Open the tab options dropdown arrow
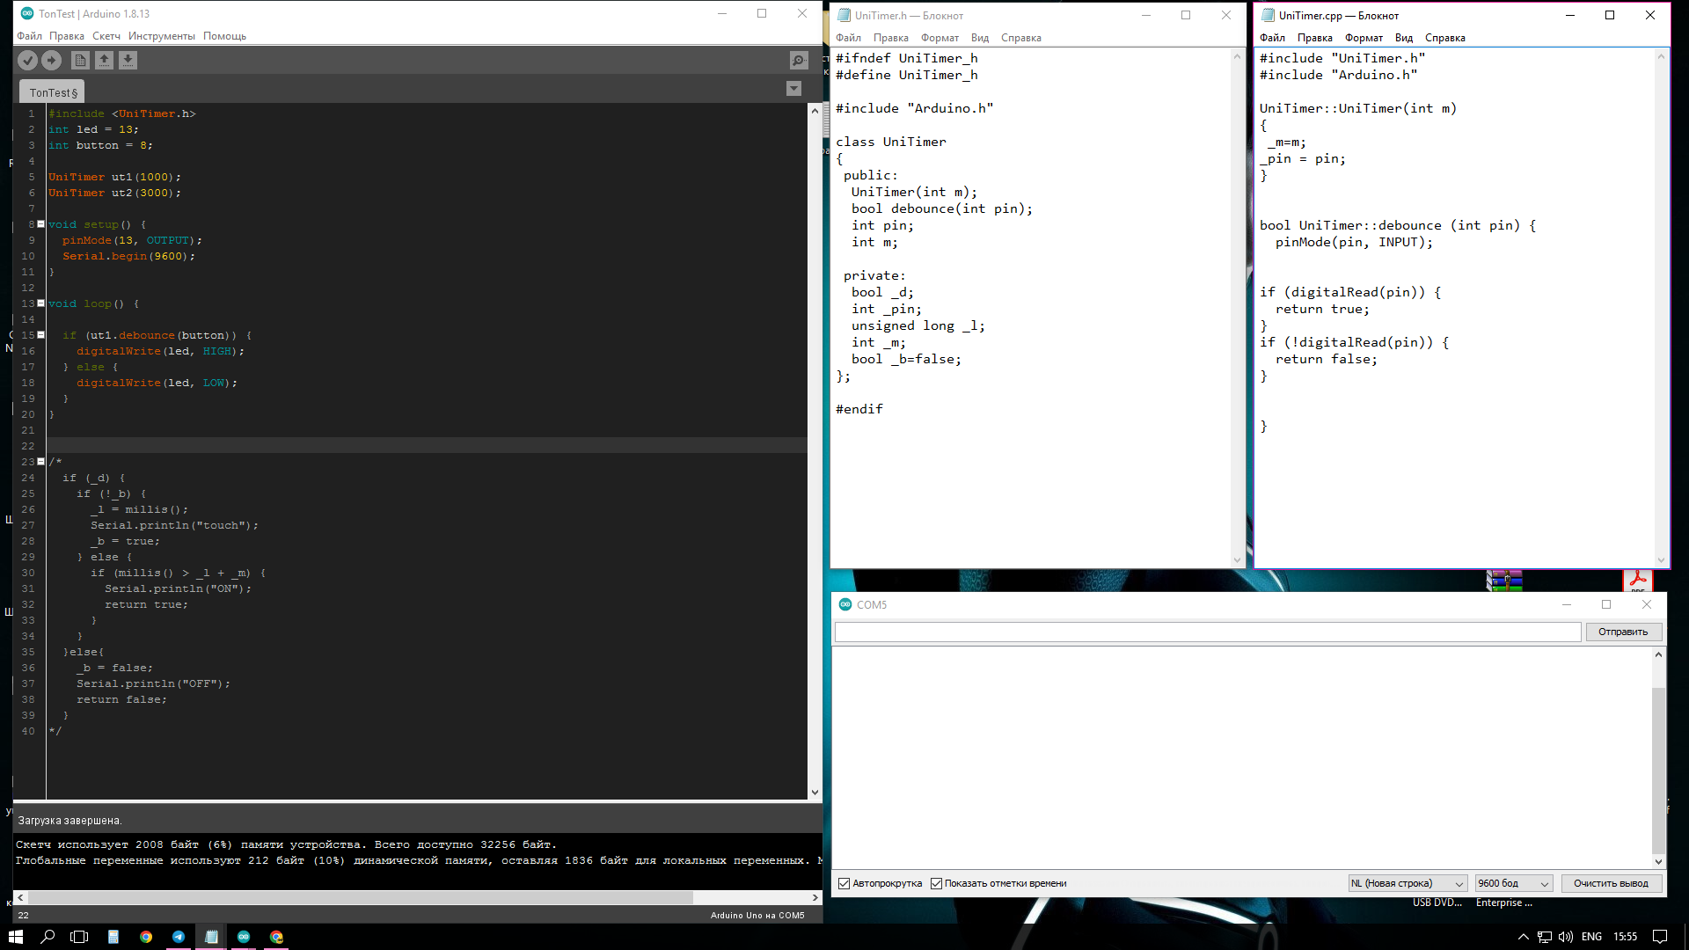 pos(793,89)
